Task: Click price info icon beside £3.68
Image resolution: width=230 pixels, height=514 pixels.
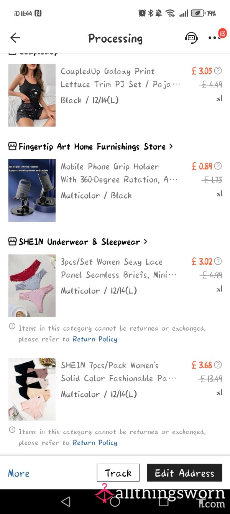Action: pos(218,365)
